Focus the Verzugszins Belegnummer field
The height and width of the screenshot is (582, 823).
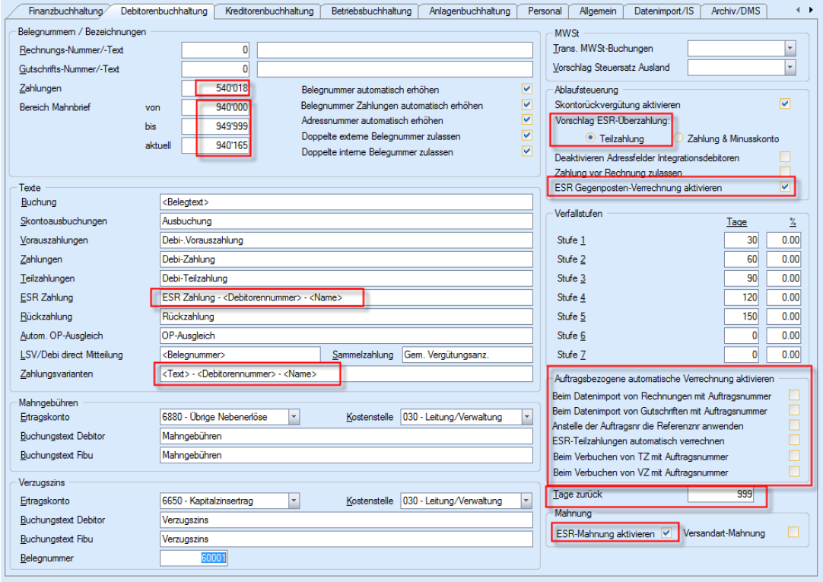click(194, 559)
